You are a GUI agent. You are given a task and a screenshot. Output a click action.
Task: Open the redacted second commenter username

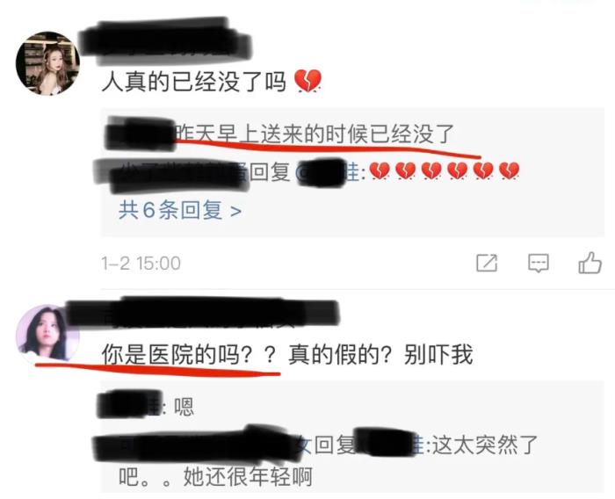click(202, 312)
